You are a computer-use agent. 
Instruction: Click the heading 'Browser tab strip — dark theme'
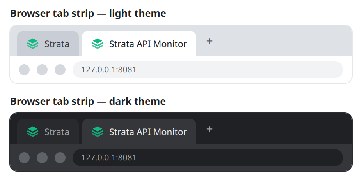pos(88,101)
